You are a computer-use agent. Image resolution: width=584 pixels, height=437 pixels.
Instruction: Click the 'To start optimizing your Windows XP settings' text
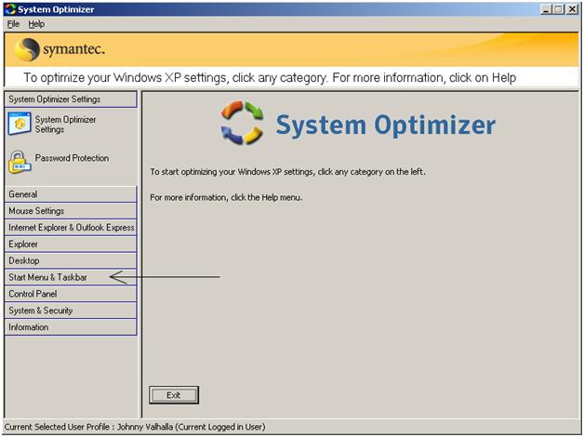[287, 172]
